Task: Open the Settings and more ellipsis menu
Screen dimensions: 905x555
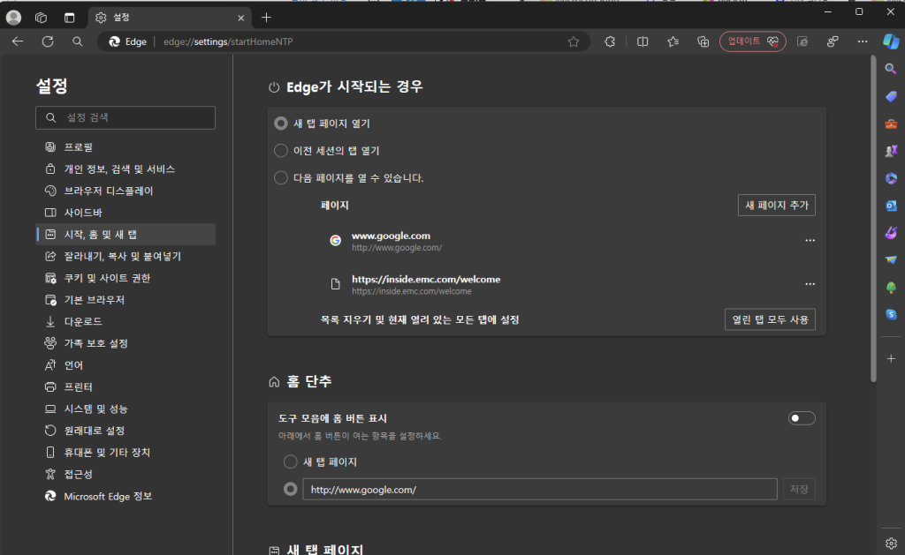Action: click(x=863, y=41)
